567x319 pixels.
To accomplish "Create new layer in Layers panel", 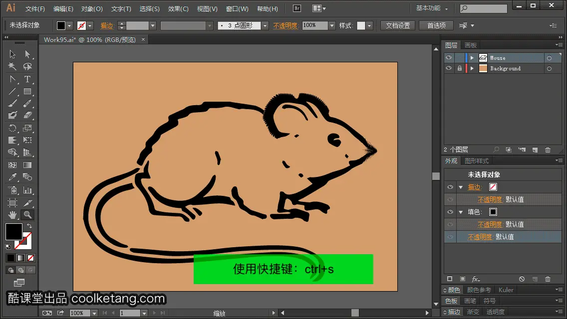I will (535, 150).
